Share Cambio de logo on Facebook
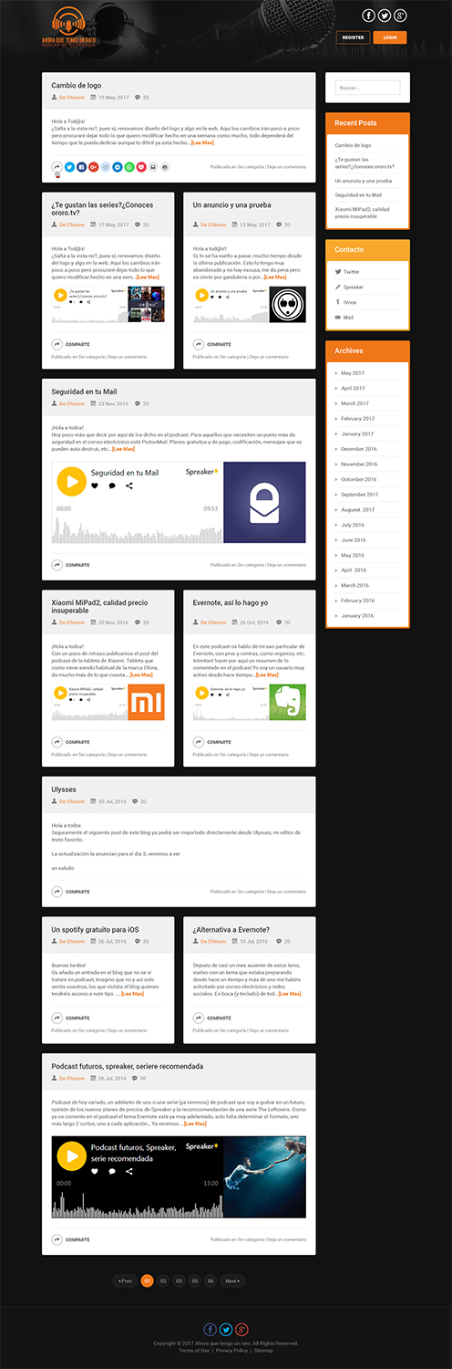 click(x=81, y=167)
